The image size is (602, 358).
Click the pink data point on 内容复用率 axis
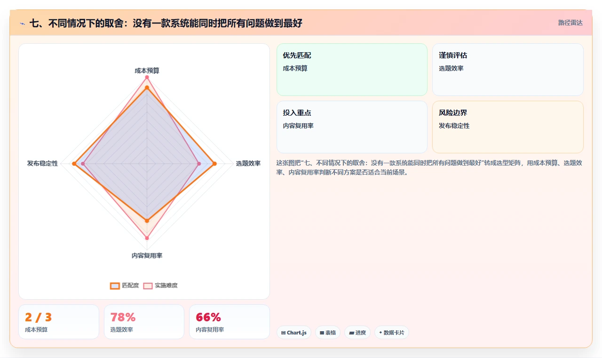[147, 238]
